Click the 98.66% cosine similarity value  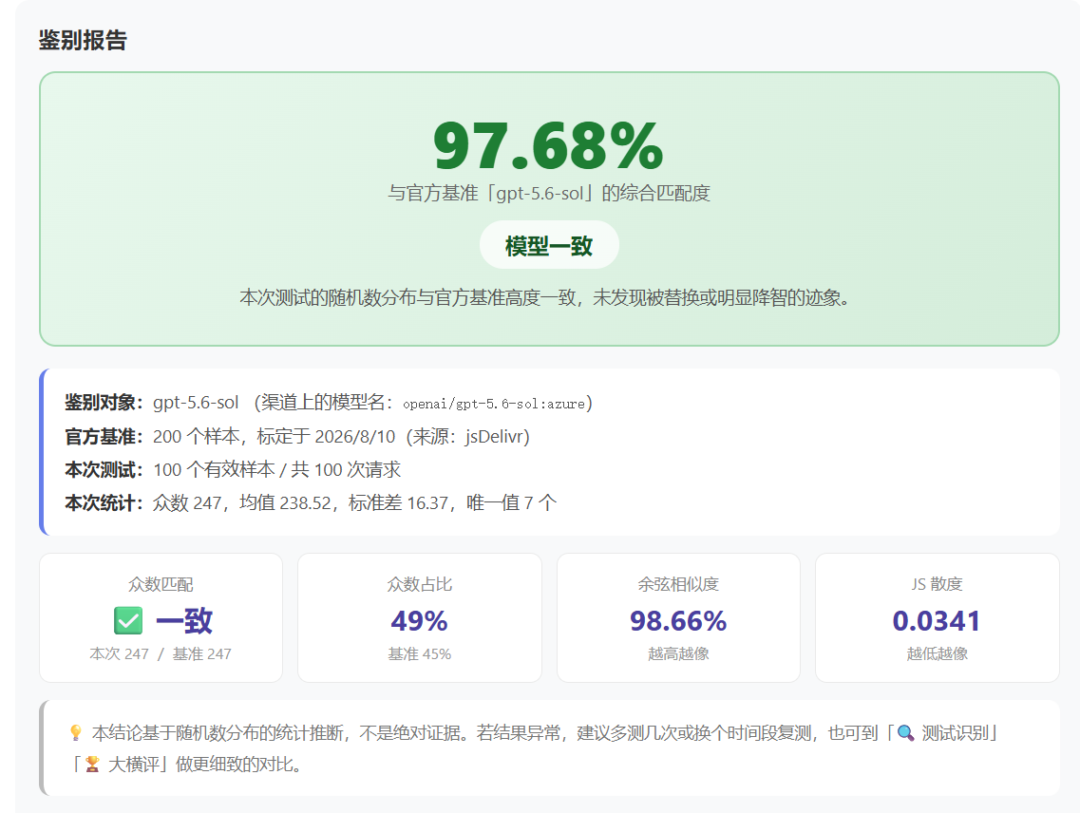[678, 621]
